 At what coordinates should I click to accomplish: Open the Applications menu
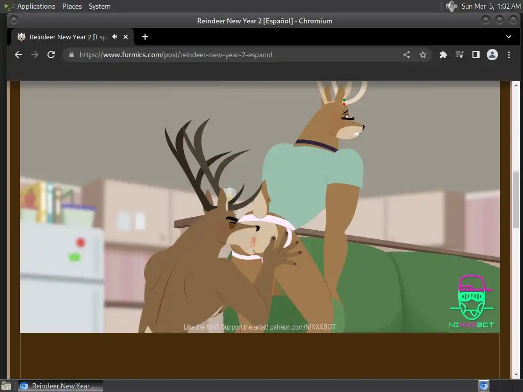[36, 6]
